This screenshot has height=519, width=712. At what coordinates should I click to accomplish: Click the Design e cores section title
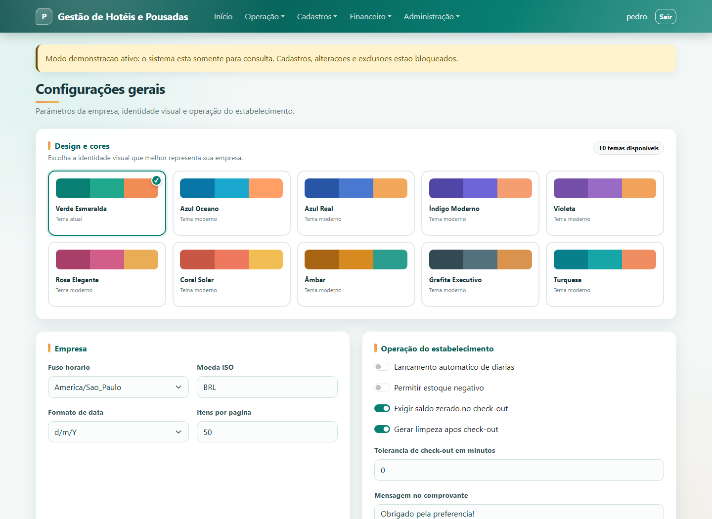(82, 146)
